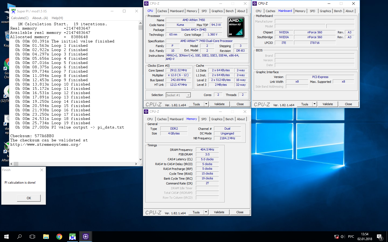Click the NB Frequency value 2184.2 MHz

[x=227, y=138]
